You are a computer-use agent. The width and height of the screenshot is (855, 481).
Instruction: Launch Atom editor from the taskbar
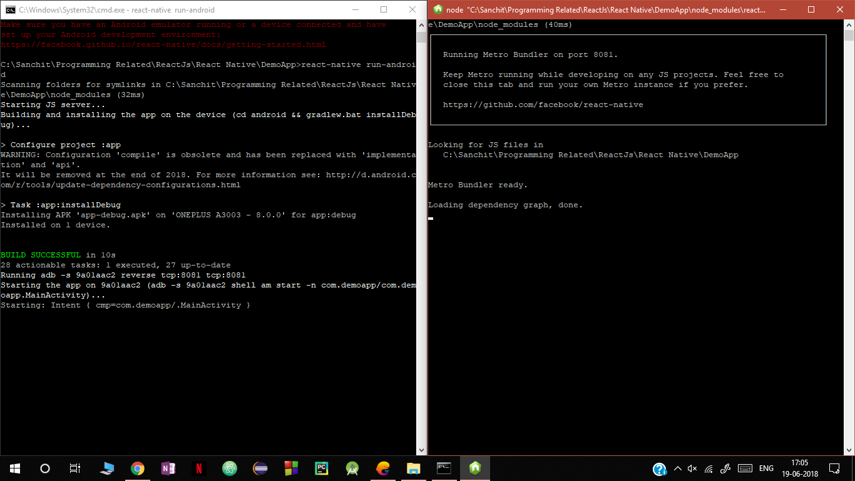(230, 468)
